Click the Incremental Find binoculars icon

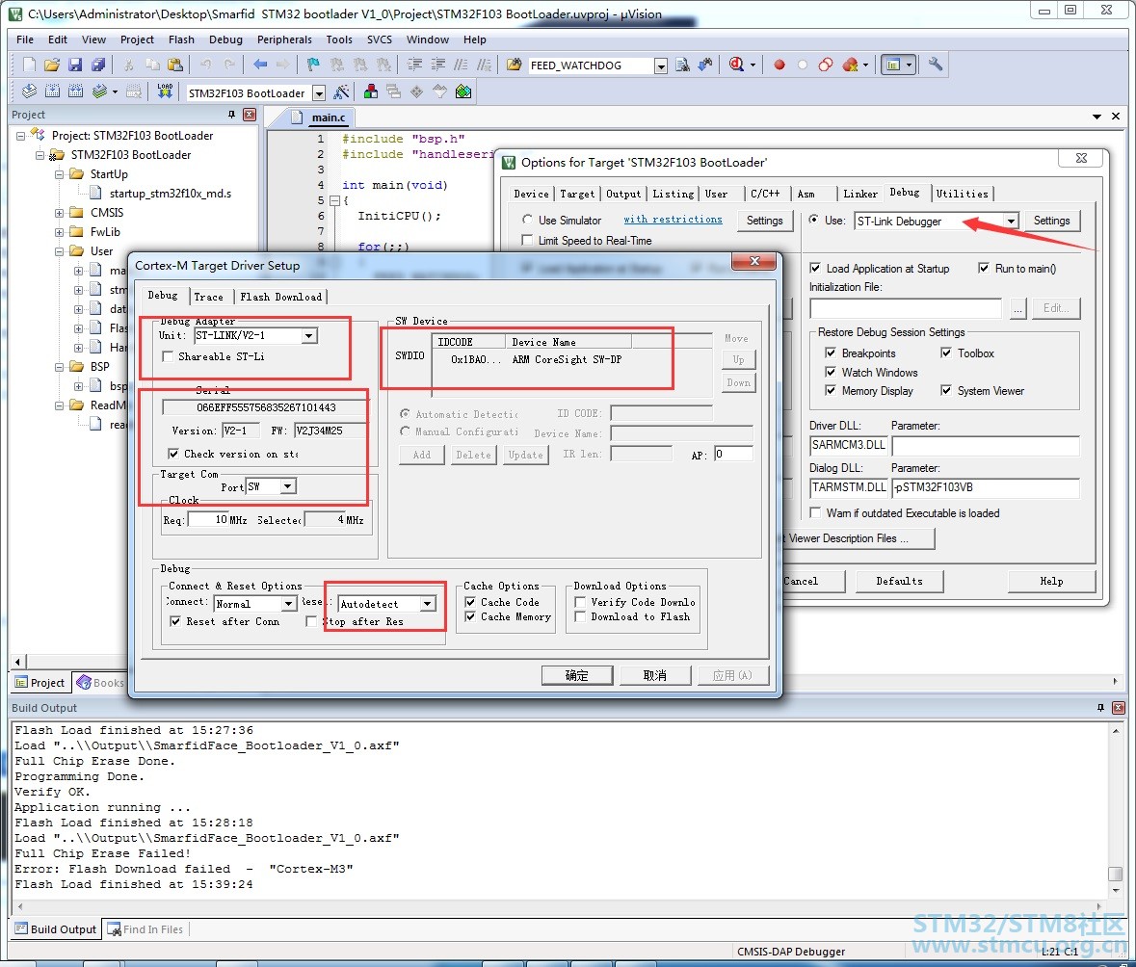tap(705, 65)
